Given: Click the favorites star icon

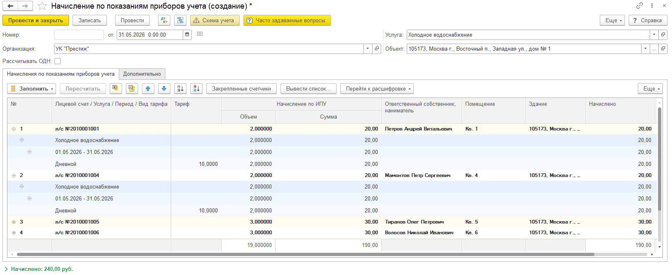Looking at the screenshot, I should pos(42,6).
